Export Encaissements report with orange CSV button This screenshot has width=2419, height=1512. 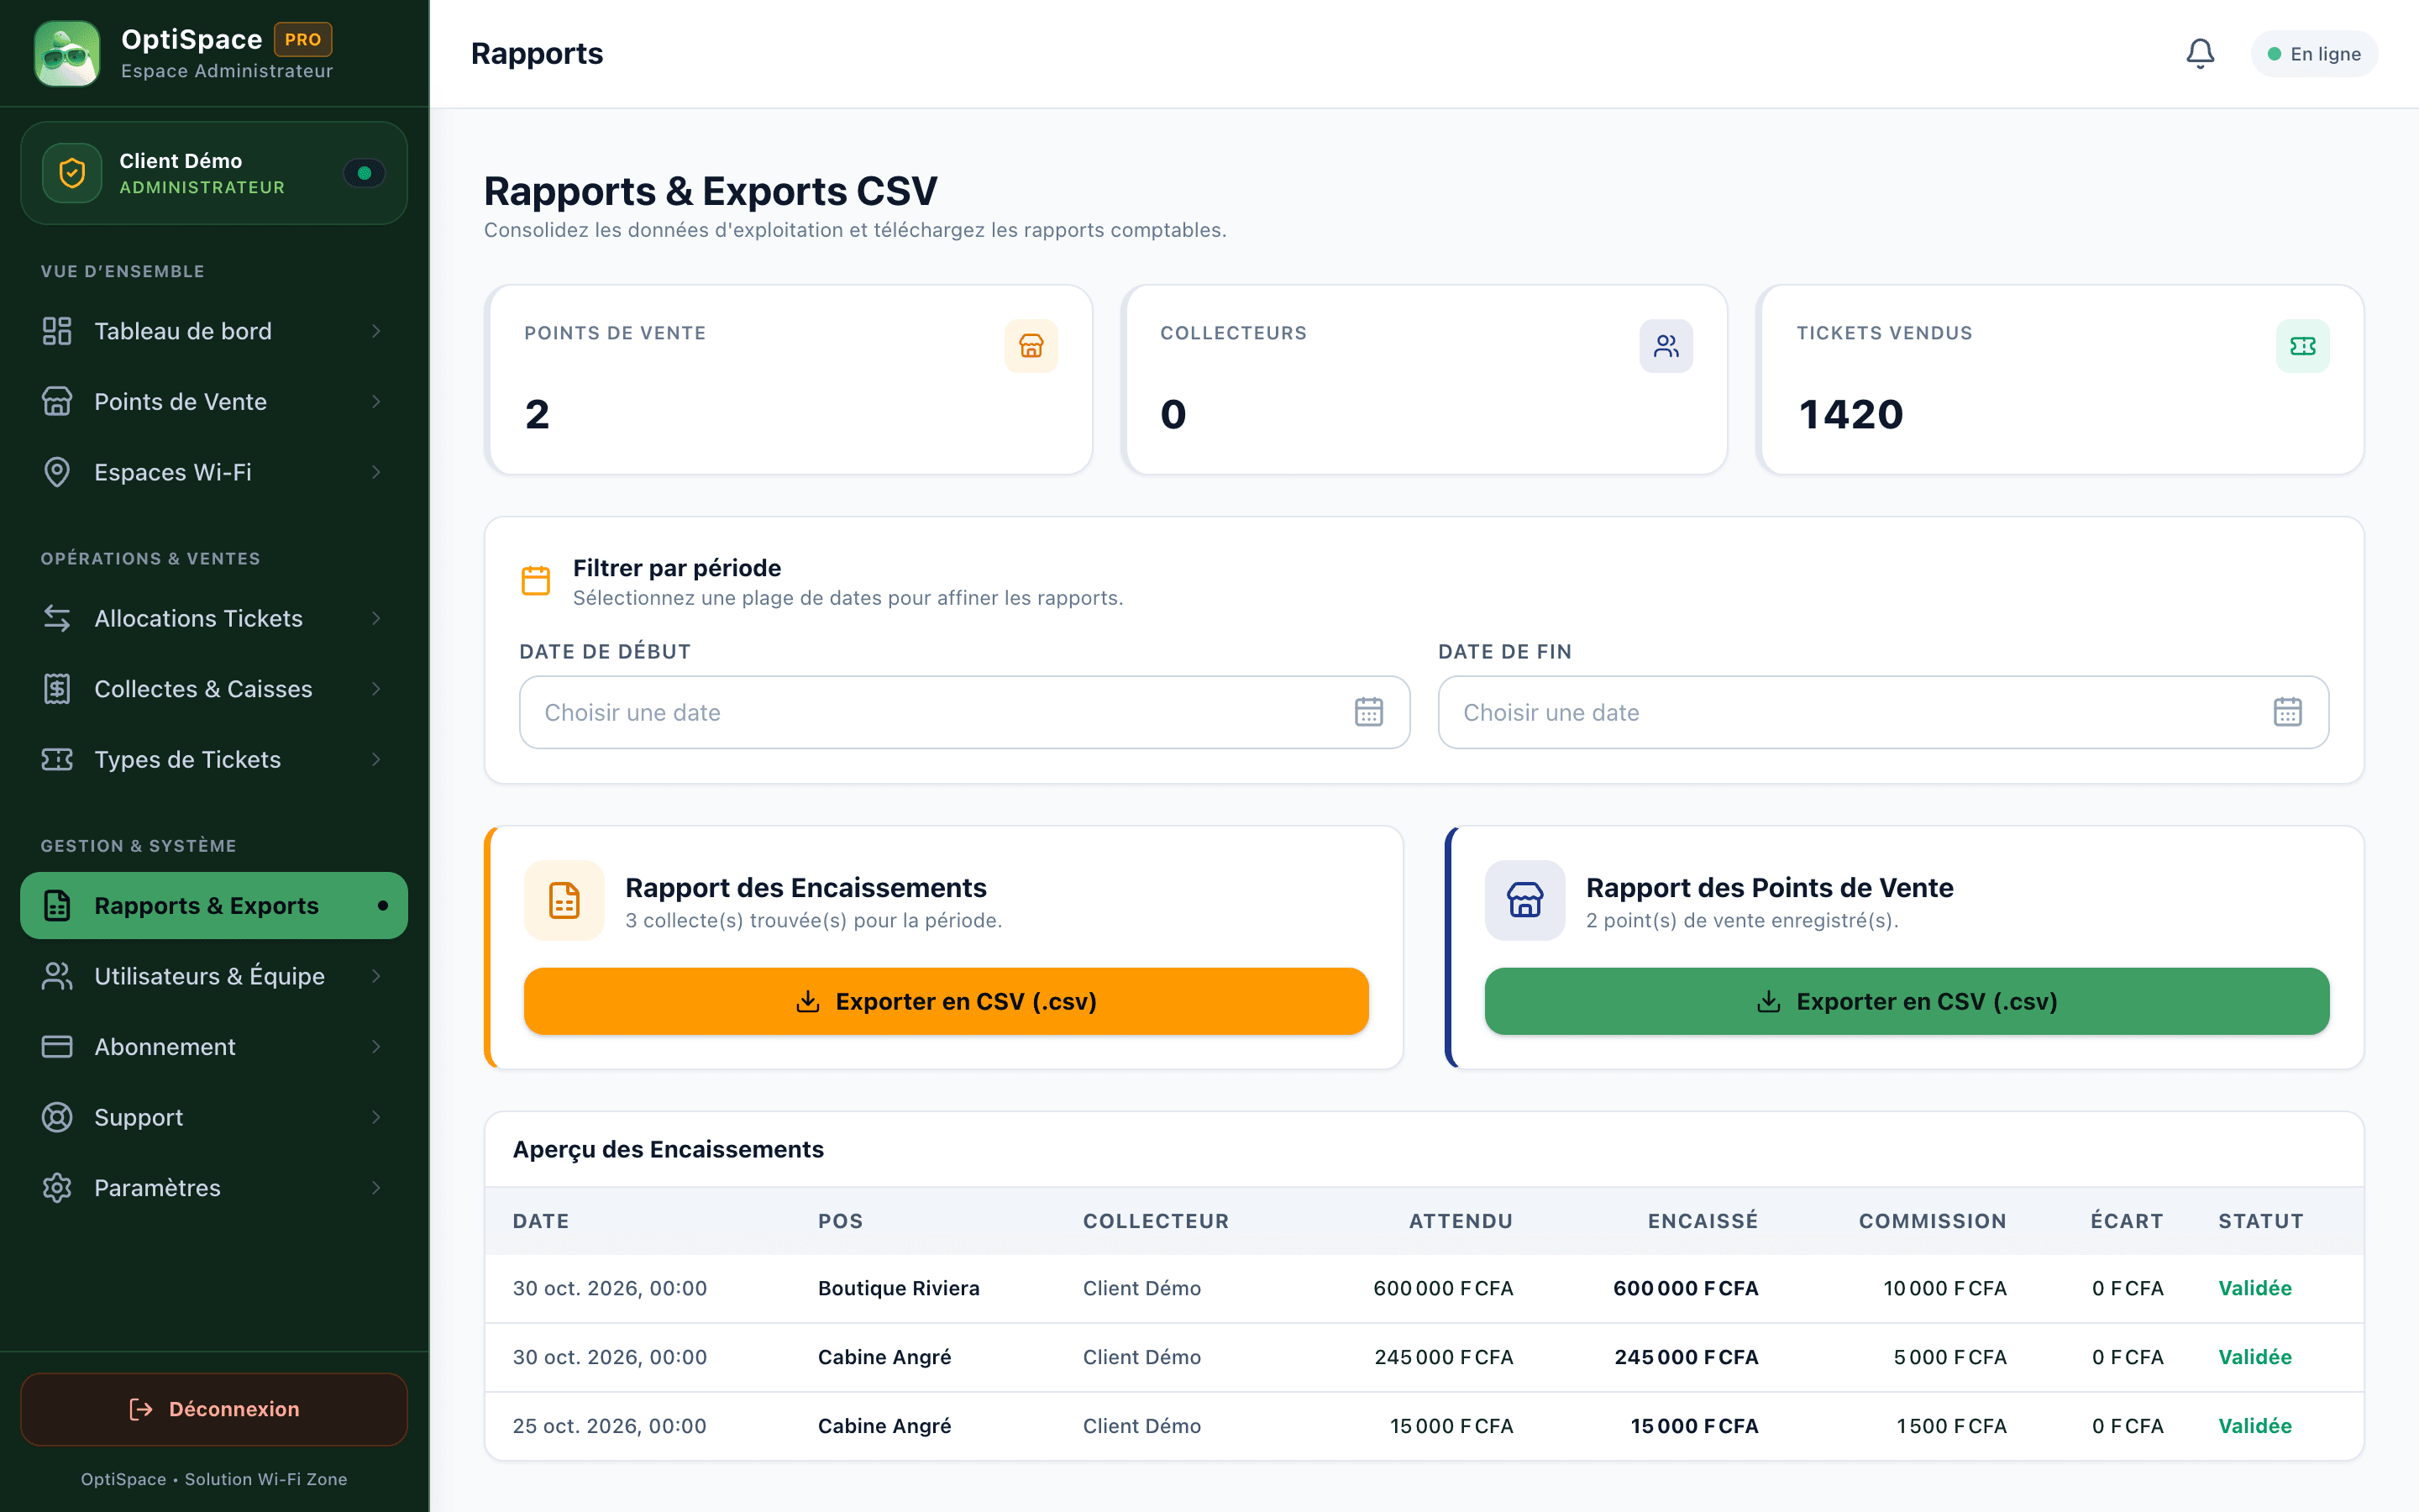click(946, 1001)
